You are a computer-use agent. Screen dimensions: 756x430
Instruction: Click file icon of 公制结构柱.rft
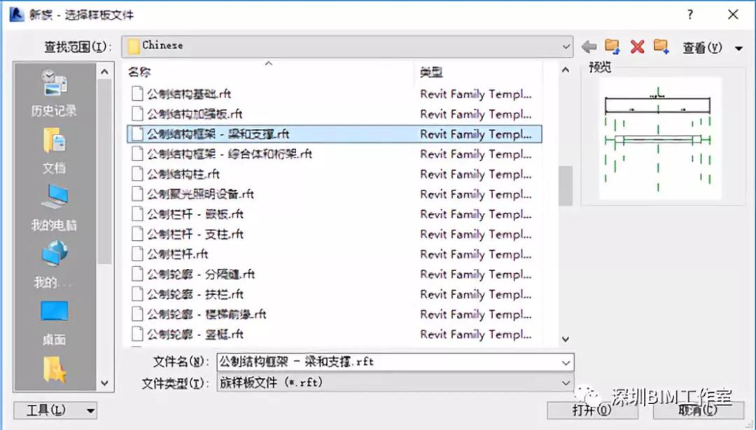(x=137, y=174)
